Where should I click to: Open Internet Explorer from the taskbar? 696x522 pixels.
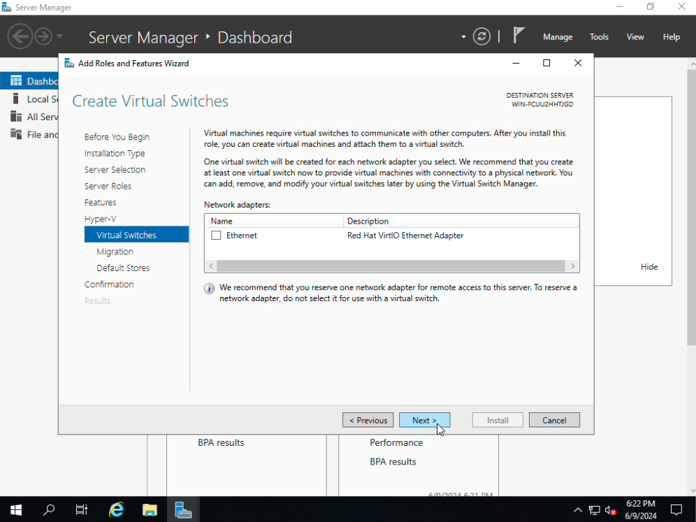point(116,509)
